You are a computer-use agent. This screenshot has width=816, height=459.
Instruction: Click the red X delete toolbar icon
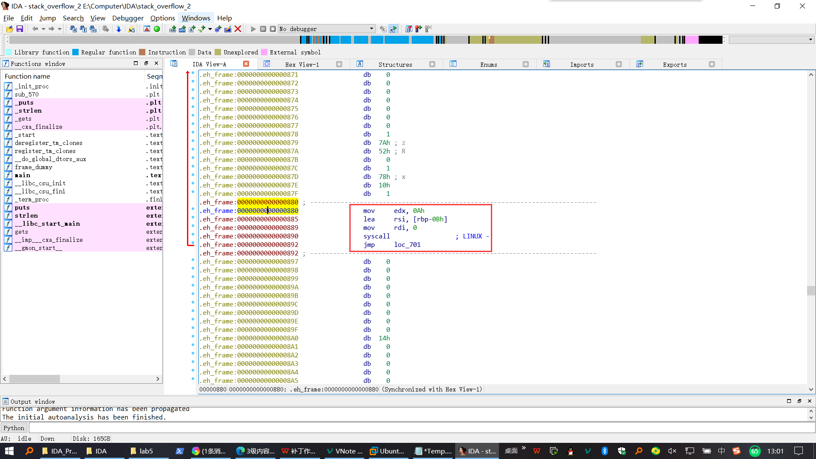pos(238,29)
